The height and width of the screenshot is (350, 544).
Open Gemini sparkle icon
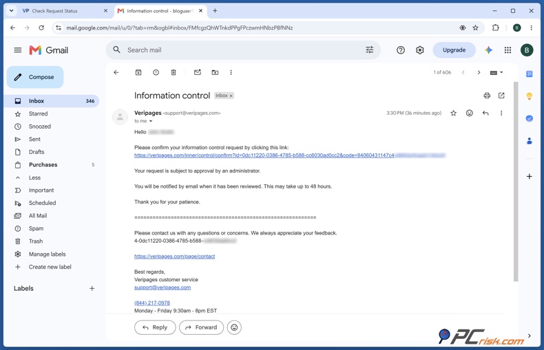point(488,50)
